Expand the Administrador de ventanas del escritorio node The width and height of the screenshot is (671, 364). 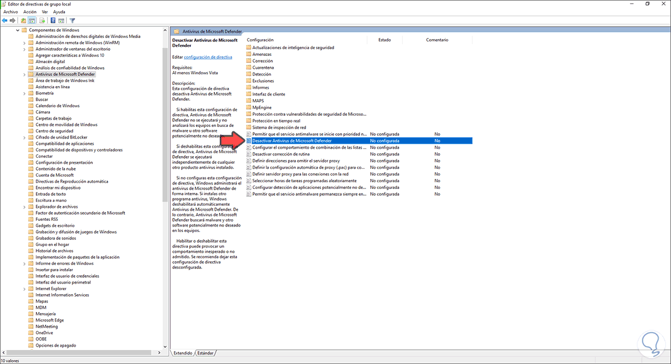[24, 49]
